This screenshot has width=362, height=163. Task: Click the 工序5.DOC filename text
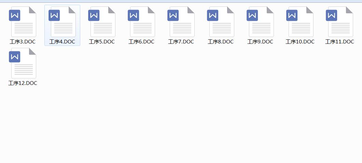[x=102, y=42]
